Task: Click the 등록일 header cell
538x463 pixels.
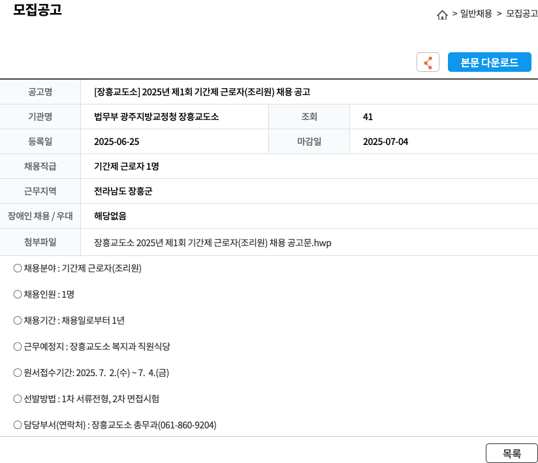Action: [40, 142]
